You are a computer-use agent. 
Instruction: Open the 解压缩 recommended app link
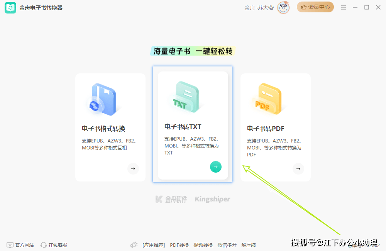click(x=249, y=245)
